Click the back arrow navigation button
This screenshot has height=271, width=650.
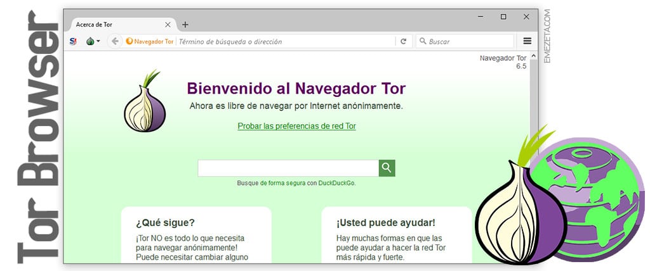click(x=116, y=41)
